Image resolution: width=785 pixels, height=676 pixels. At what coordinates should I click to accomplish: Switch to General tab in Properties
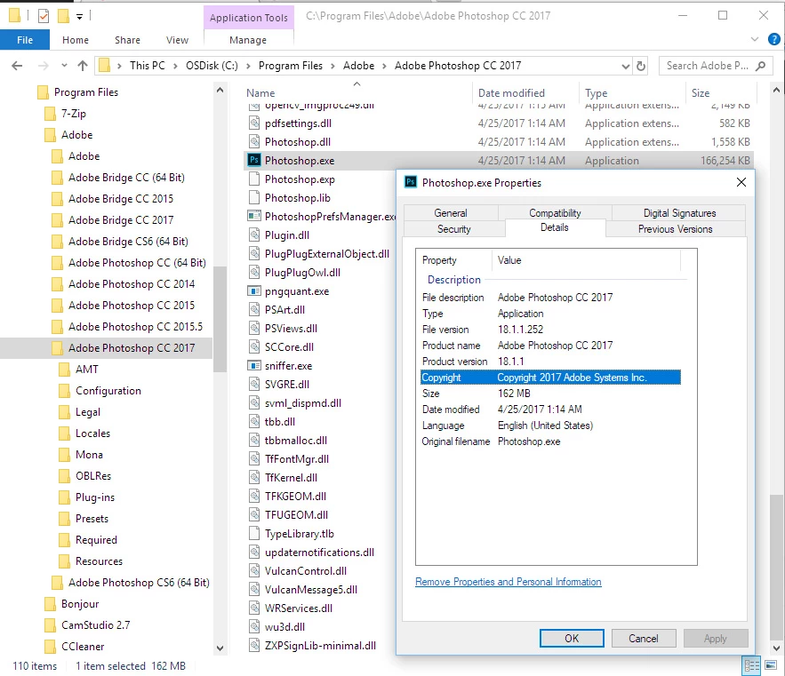pos(451,212)
